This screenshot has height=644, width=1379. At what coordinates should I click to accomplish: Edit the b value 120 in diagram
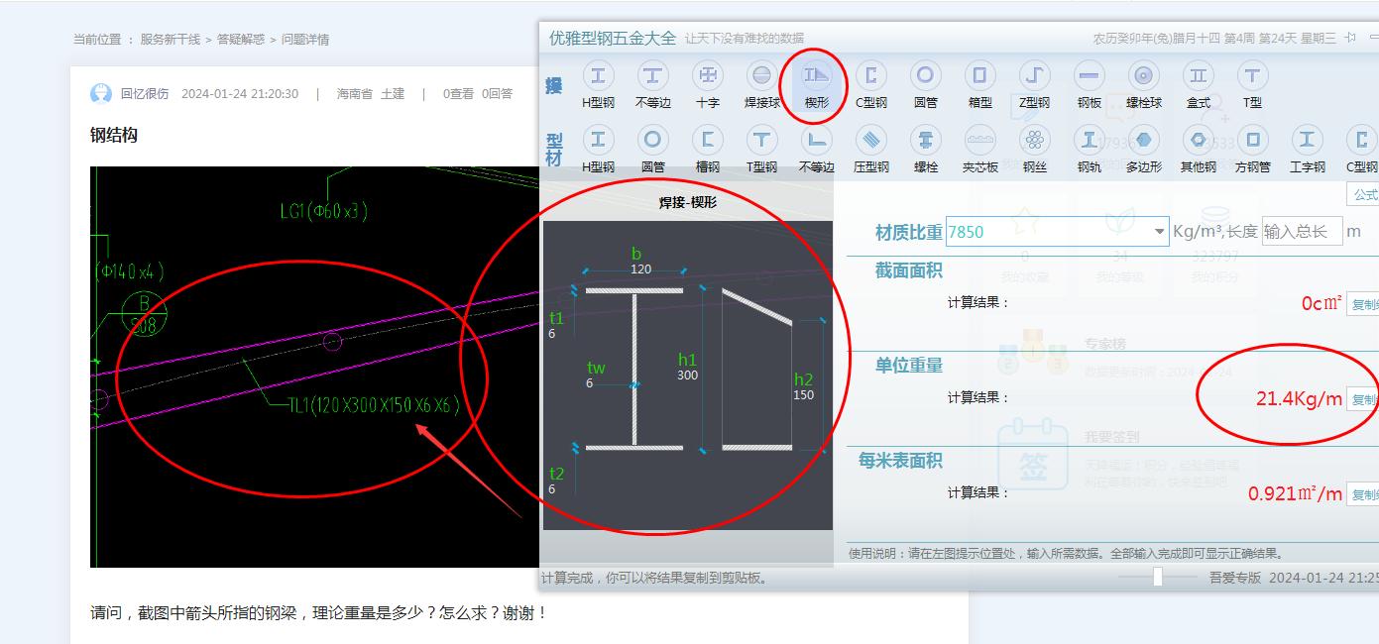click(640, 269)
